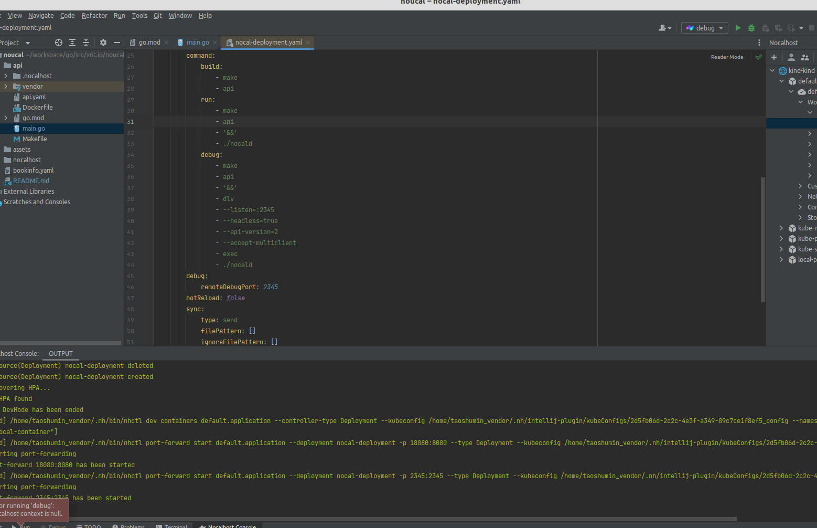The width and height of the screenshot is (817, 528).
Task: Run the current configuration with the Run arrow
Action: (x=738, y=27)
